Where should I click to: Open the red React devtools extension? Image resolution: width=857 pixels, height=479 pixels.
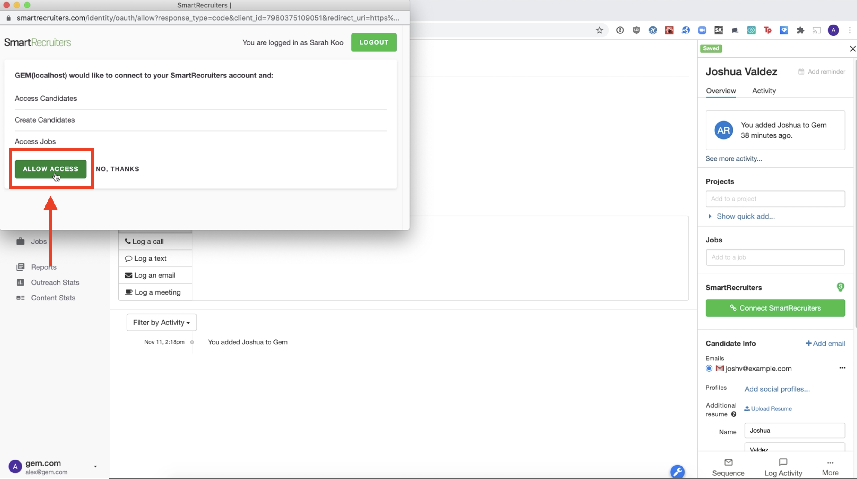669,30
